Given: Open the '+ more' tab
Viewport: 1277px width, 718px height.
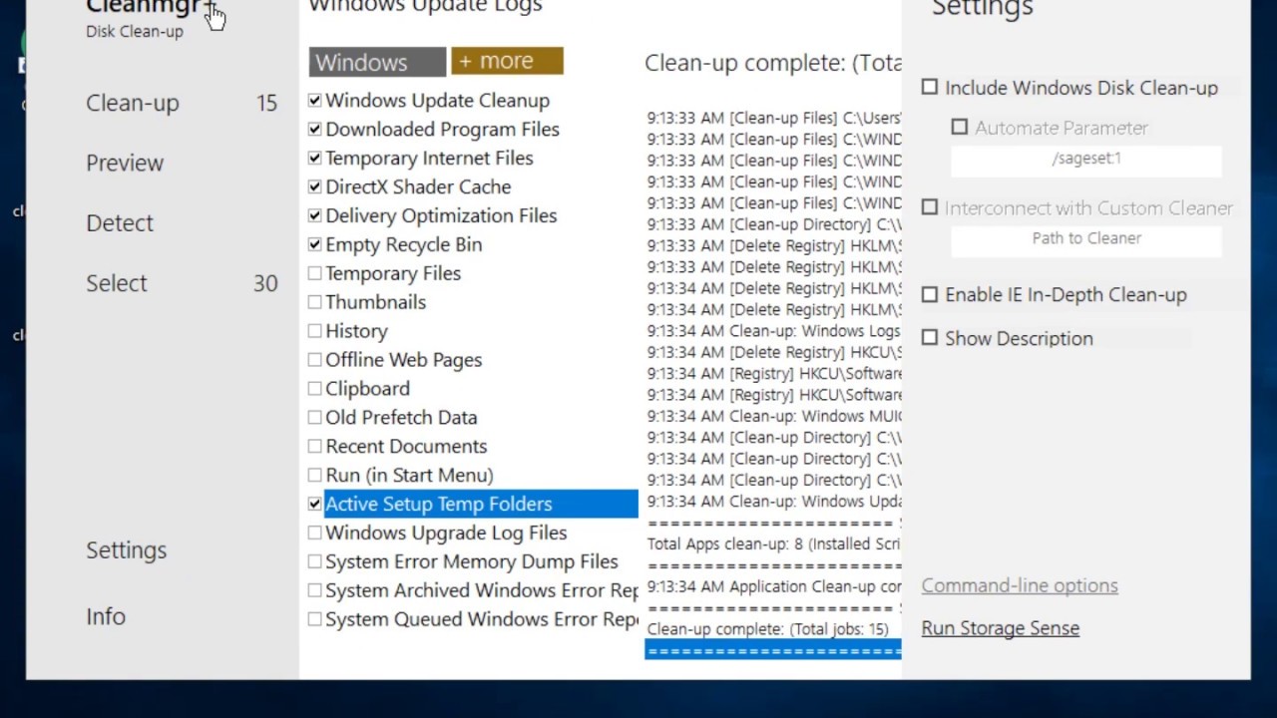Looking at the screenshot, I should 507,61.
